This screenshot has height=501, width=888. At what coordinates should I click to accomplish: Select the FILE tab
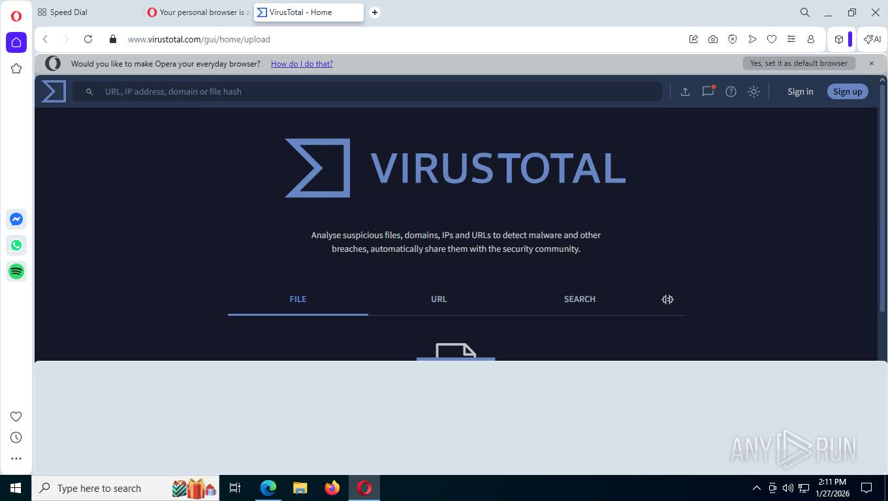[298, 299]
